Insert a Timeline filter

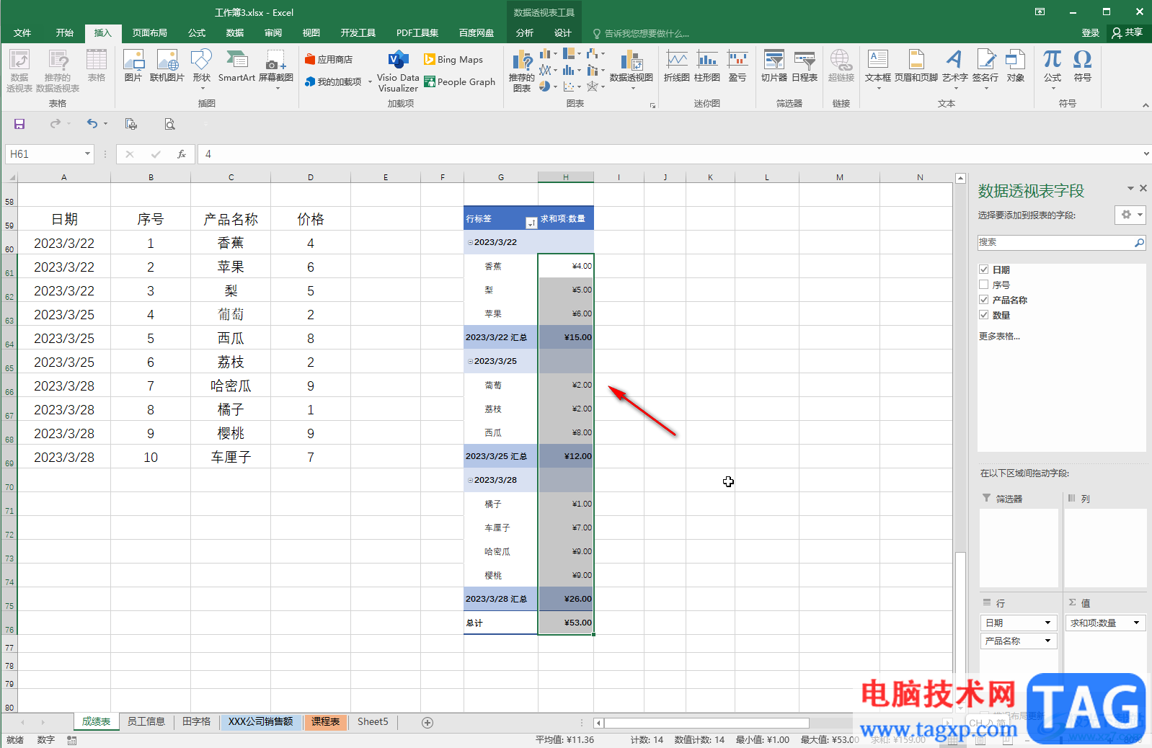pyautogui.click(x=805, y=66)
